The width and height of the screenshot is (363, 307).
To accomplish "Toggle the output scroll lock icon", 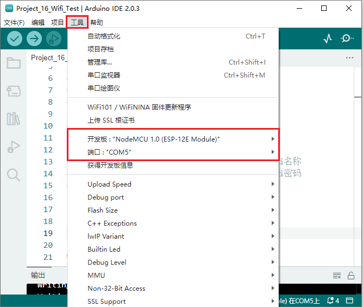I will [351, 276].
